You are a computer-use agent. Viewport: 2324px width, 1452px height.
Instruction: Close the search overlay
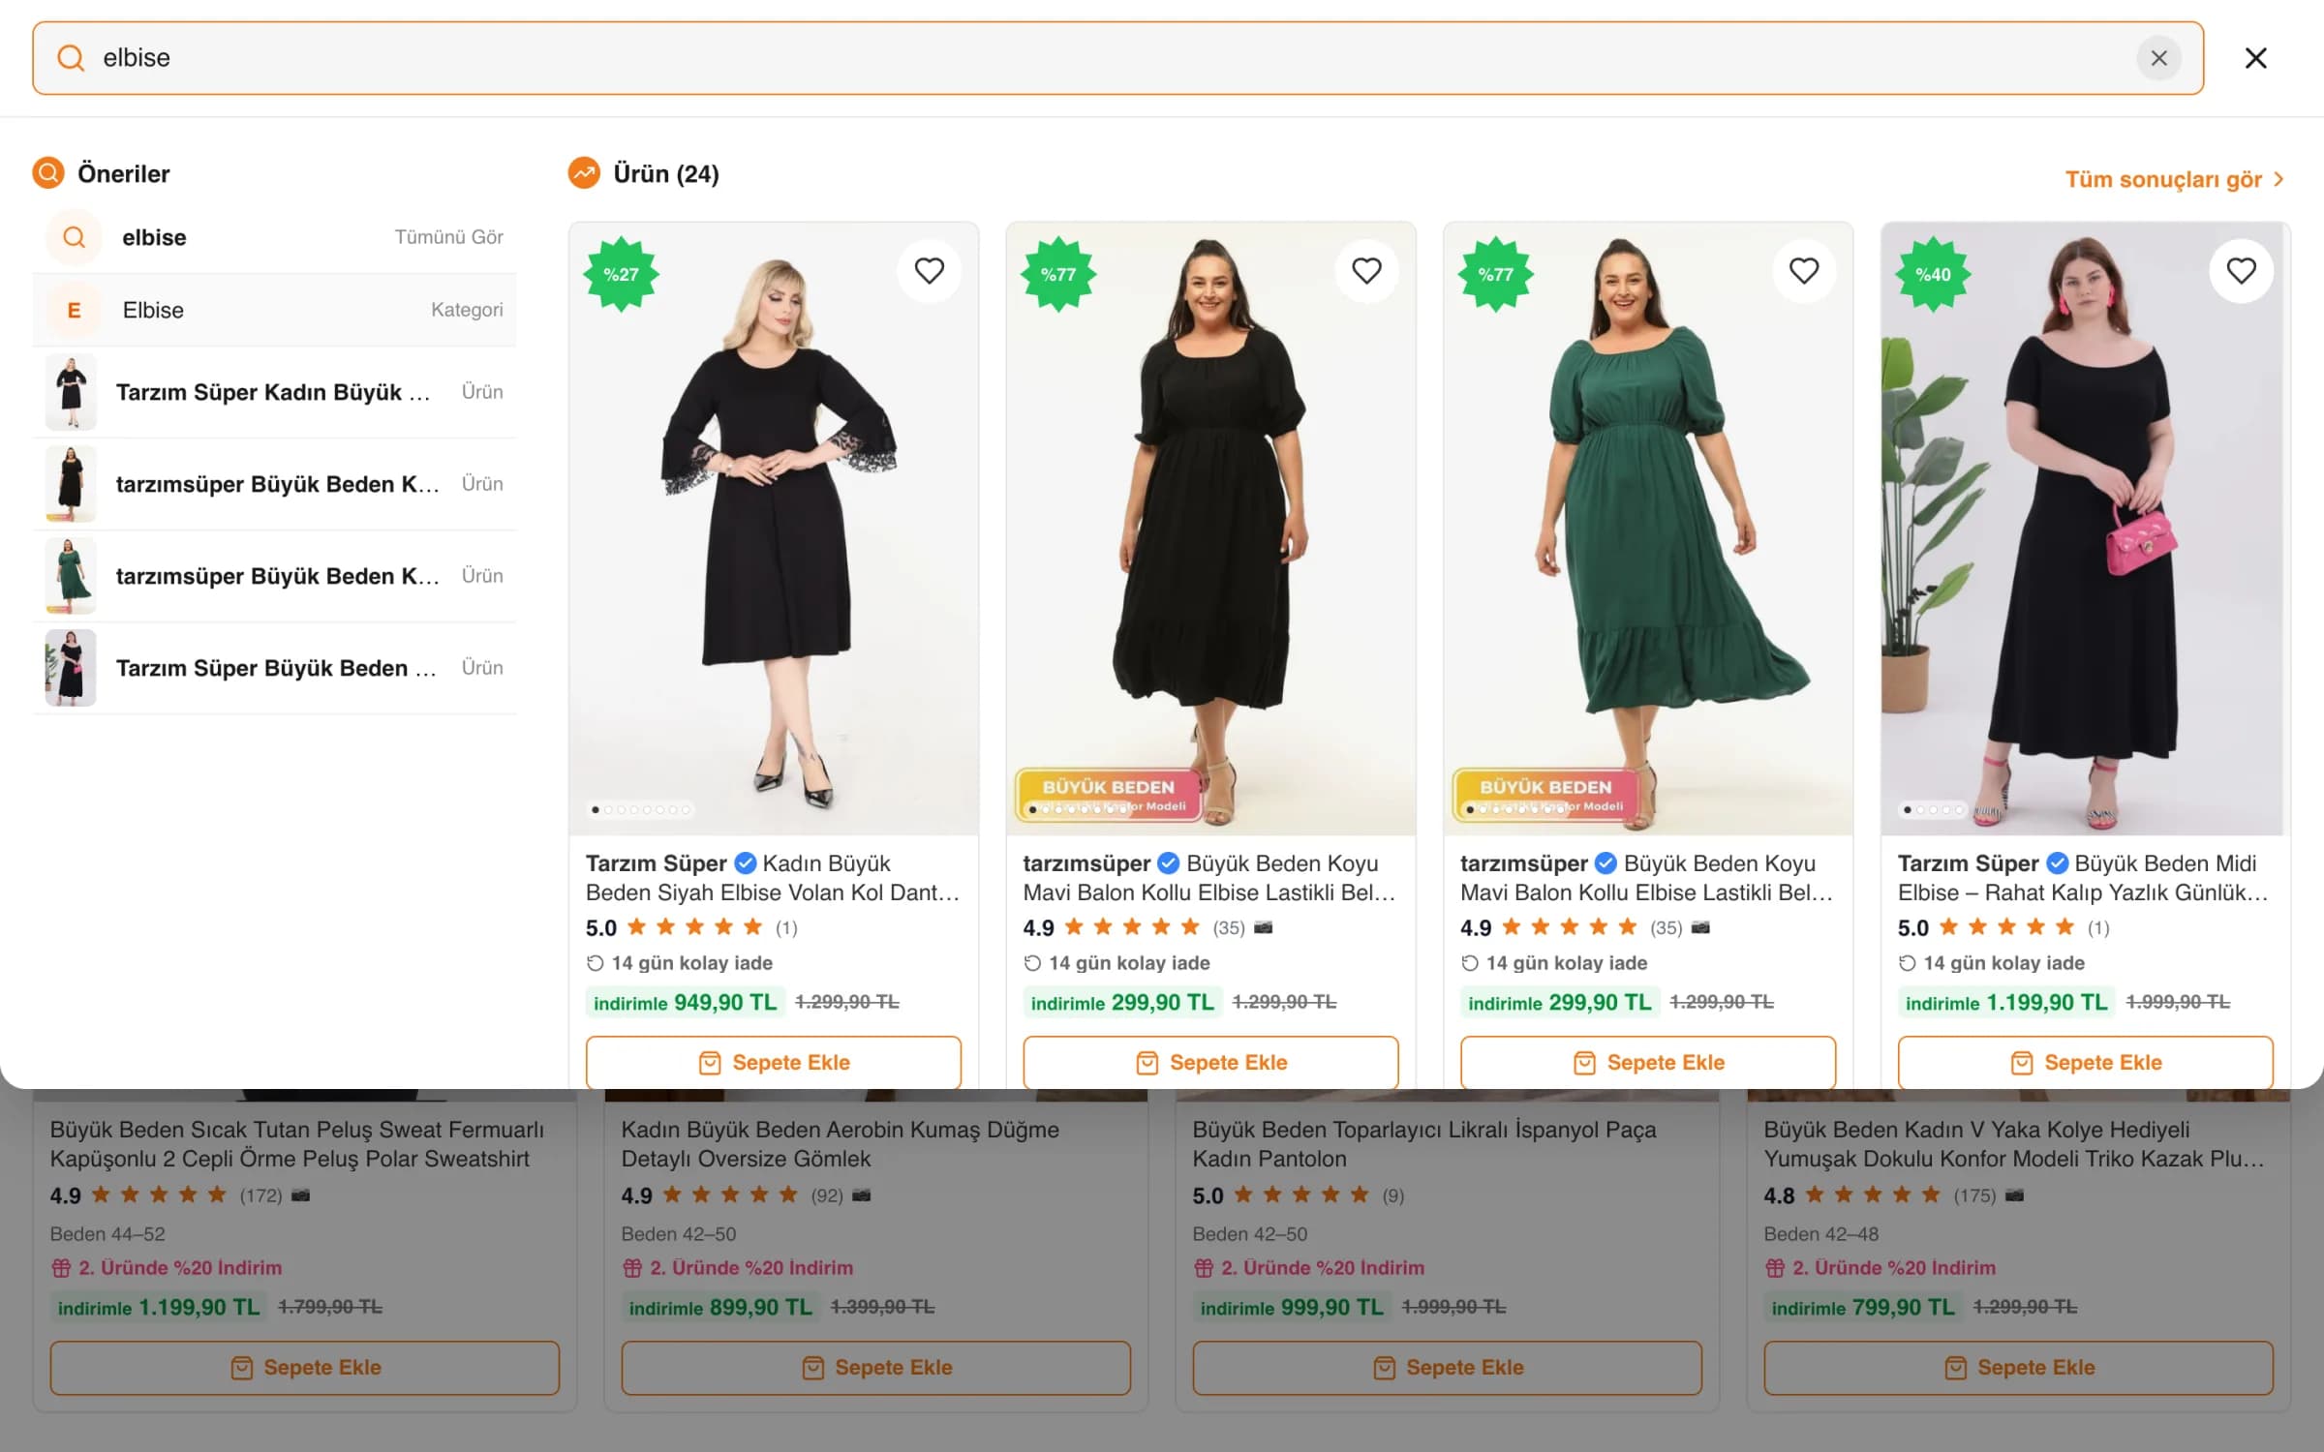coord(2255,58)
